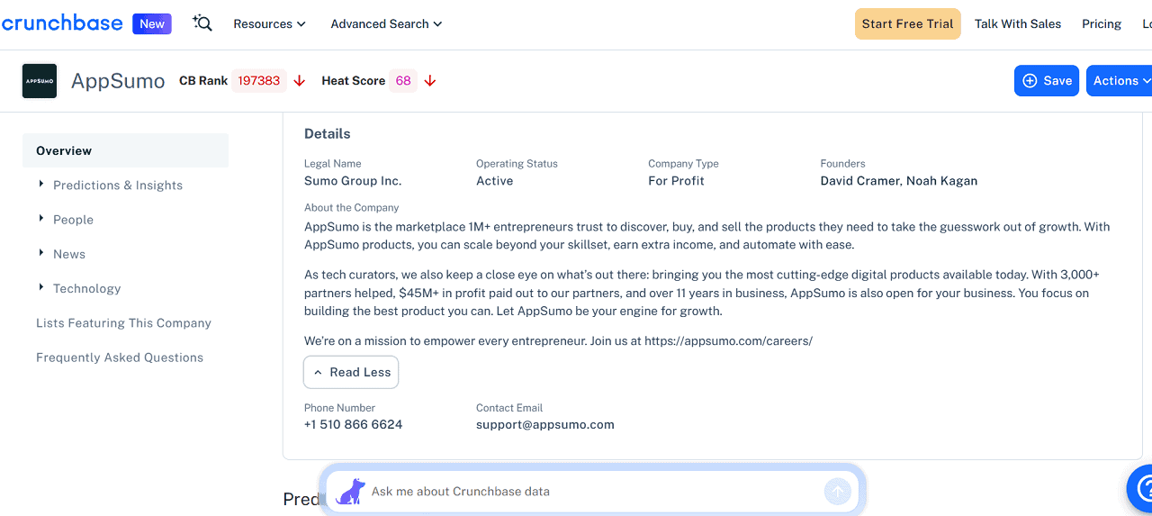
Task: Click the legal name Sumo Group Inc.
Action: (353, 181)
